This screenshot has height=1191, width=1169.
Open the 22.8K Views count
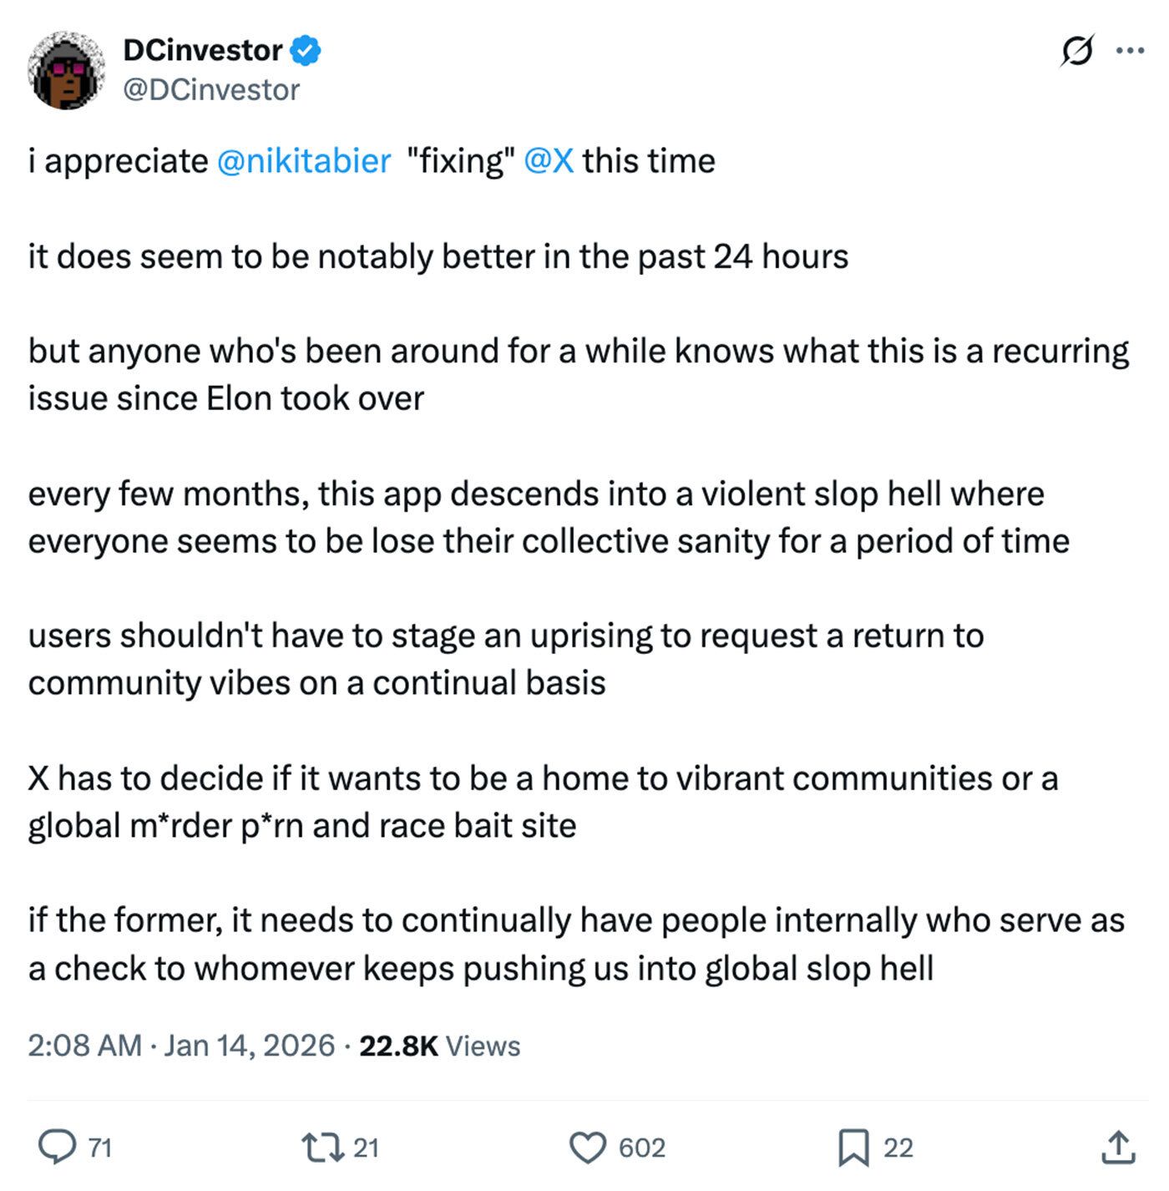coord(440,1046)
